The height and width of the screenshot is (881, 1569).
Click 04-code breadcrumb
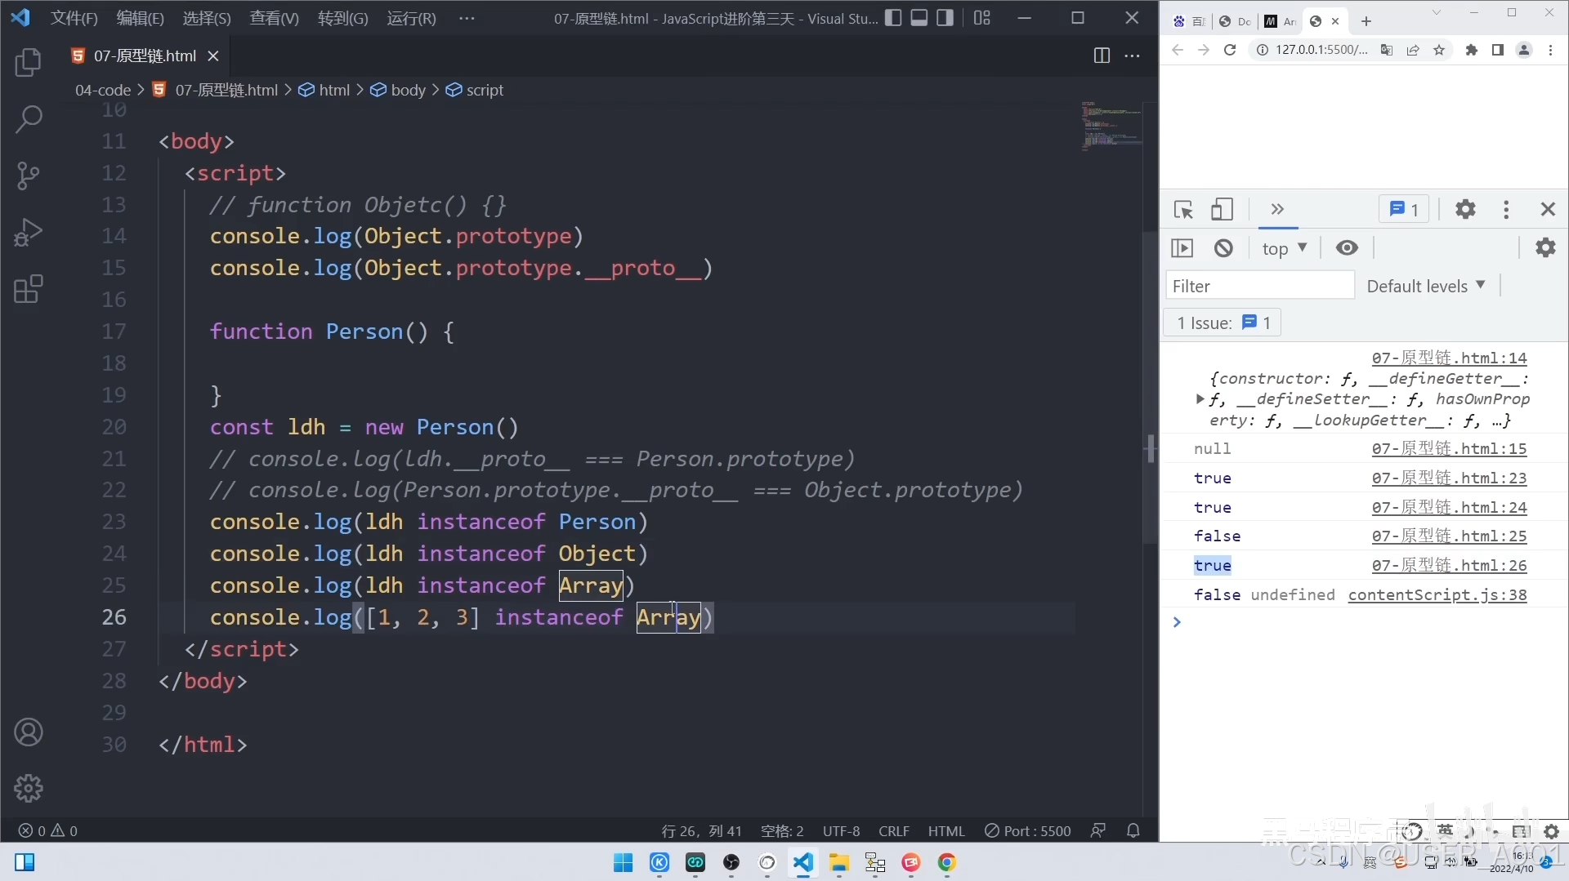click(103, 90)
